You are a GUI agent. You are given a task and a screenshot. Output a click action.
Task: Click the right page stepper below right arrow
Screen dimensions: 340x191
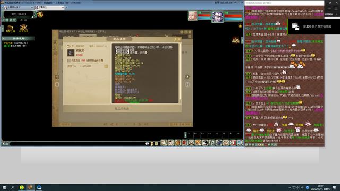pos(188,84)
